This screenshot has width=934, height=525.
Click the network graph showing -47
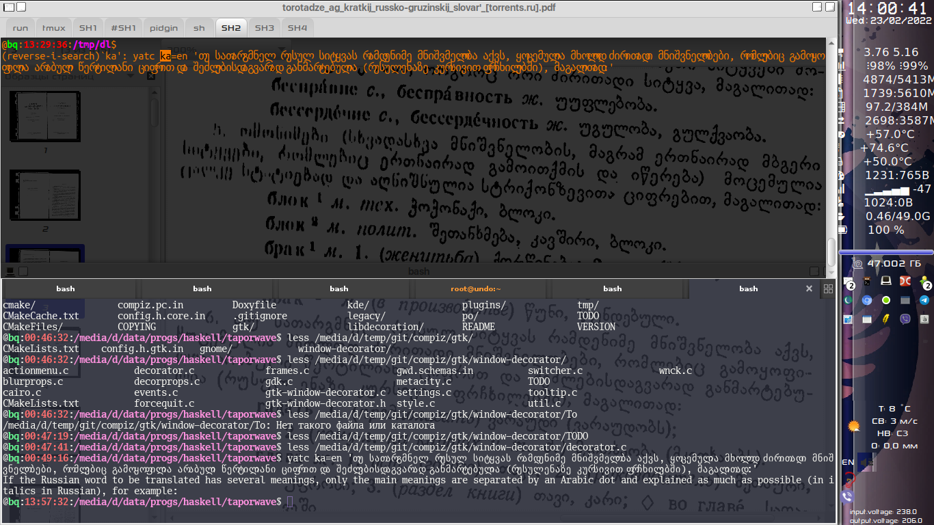[898, 189]
